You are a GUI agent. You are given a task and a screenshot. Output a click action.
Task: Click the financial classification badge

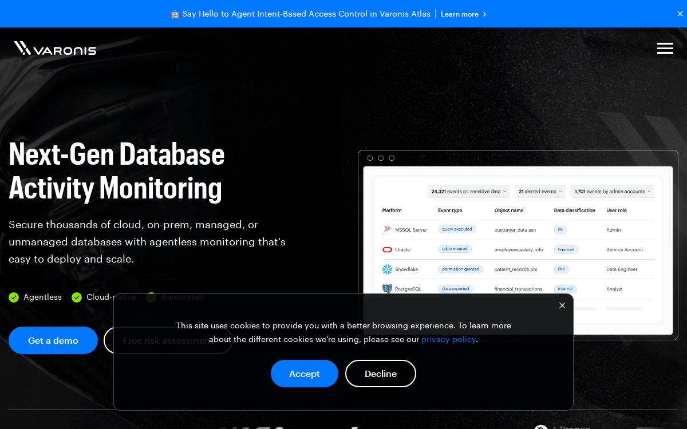(x=566, y=249)
